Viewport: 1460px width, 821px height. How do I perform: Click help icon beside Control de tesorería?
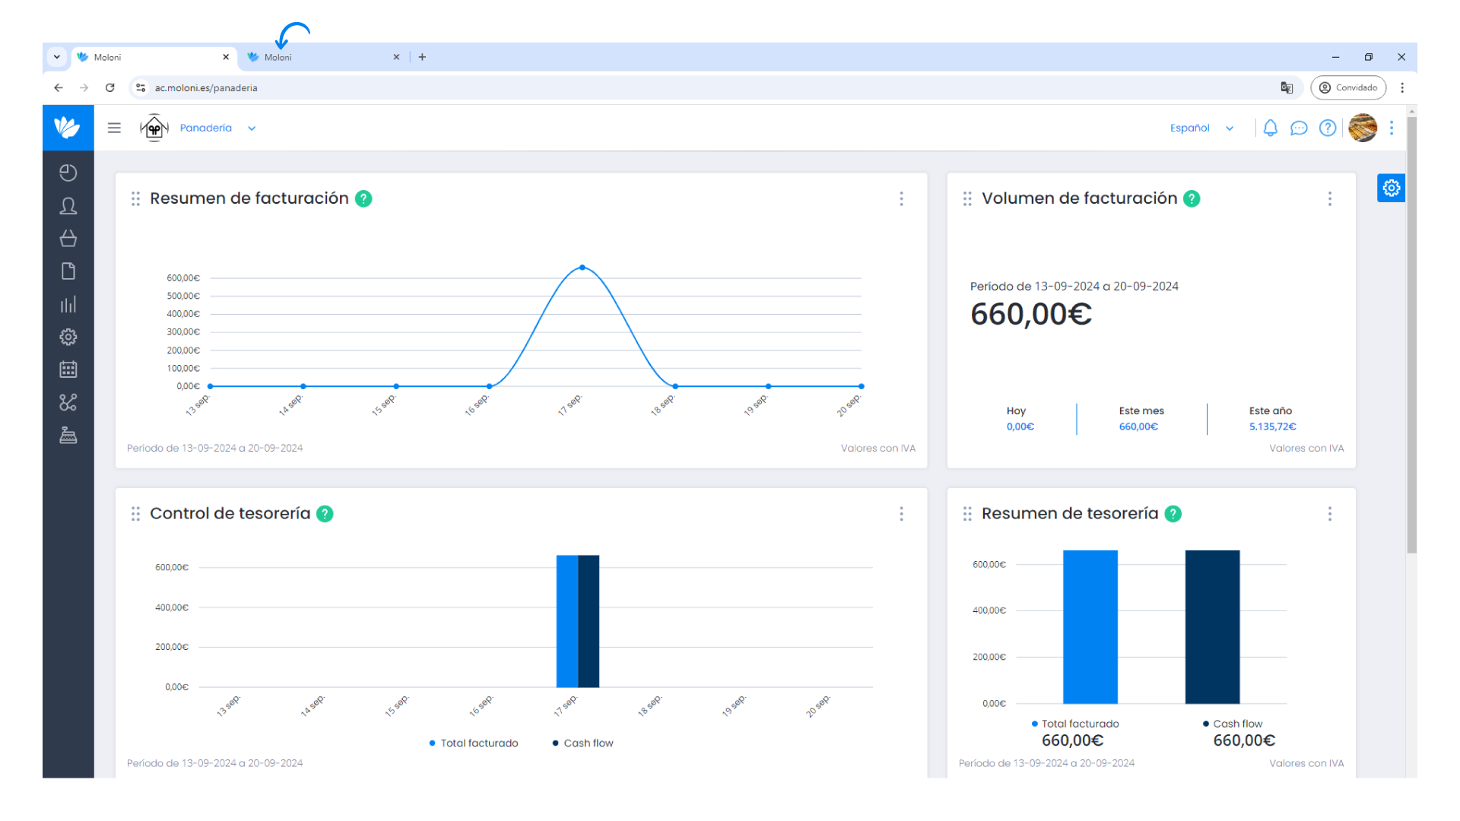tap(325, 514)
